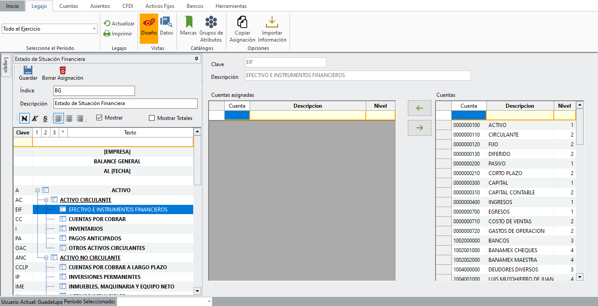
Task: Open the Cuentas ribbon tab
Action: pyautogui.click(x=68, y=6)
